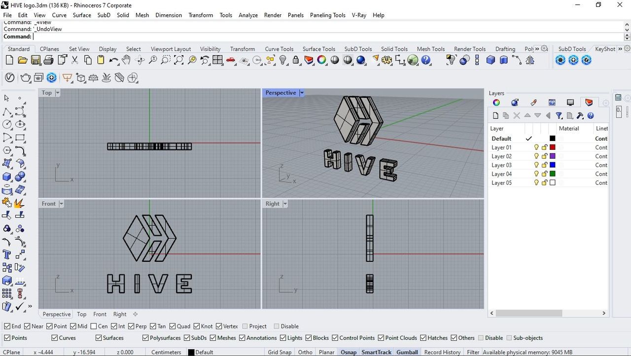This screenshot has width=631, height=356.
Task: Change the purple color swatch of Layer 02
Action: point(553,156)
